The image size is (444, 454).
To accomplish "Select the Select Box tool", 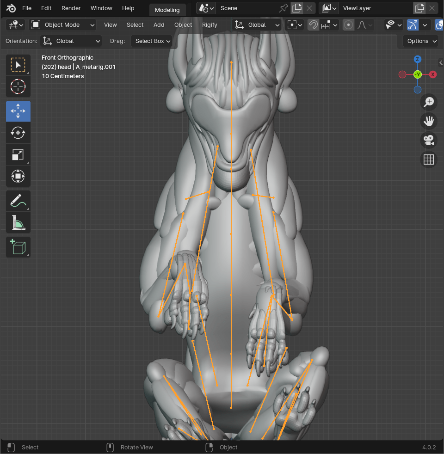I will pyautogui.click(x=18, y=65).
